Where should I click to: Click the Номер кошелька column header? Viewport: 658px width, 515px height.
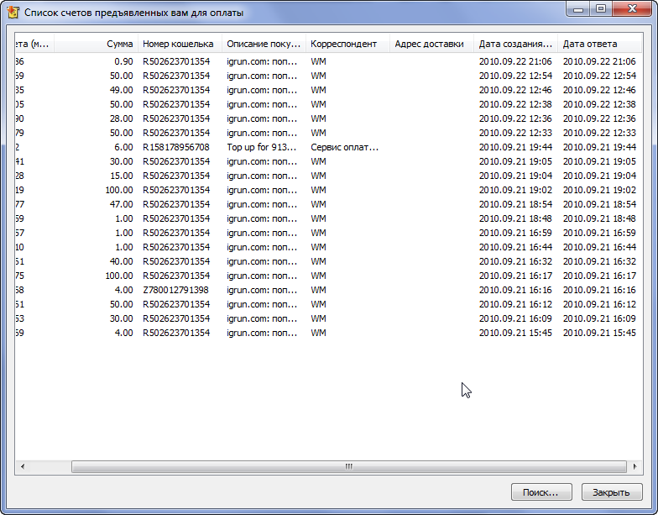(x=180, y=44)
